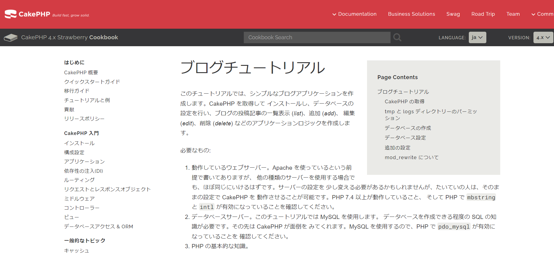Open the Swag menu item
This screenshot has width=554, height=257.
tap(453, 14)
